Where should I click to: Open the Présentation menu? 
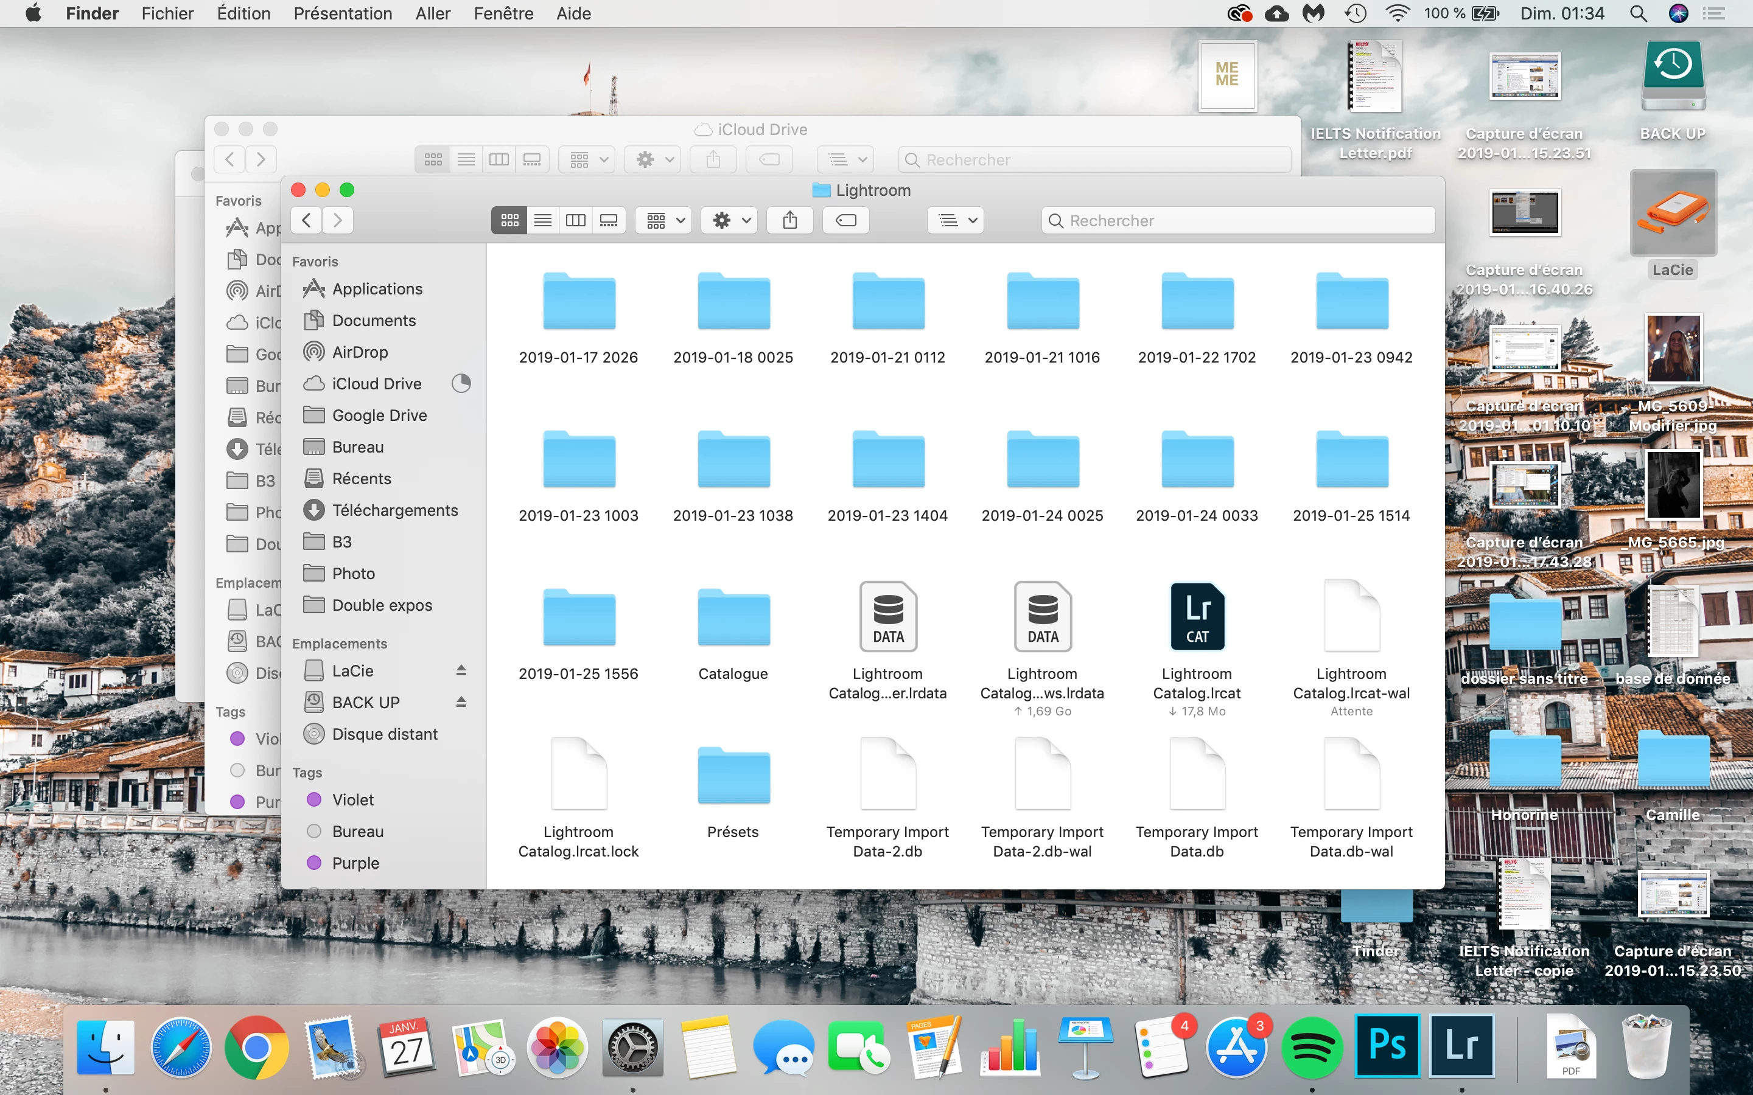click(x=343, y=13)
